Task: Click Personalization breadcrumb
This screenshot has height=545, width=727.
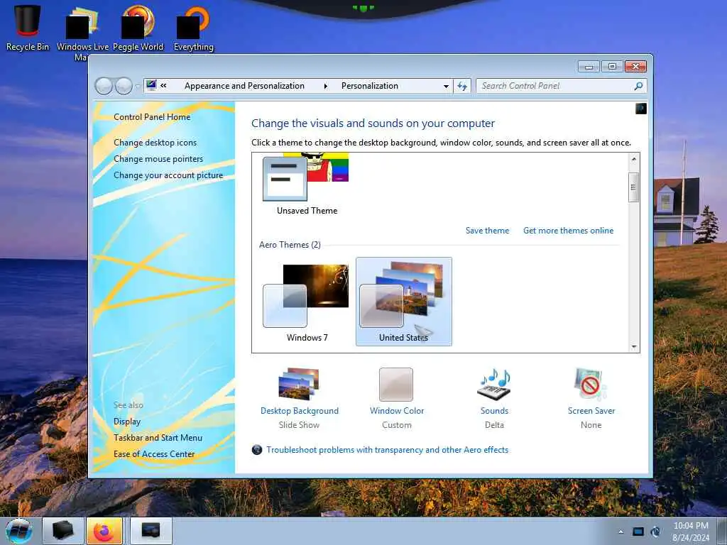Action: pos(369,86)
